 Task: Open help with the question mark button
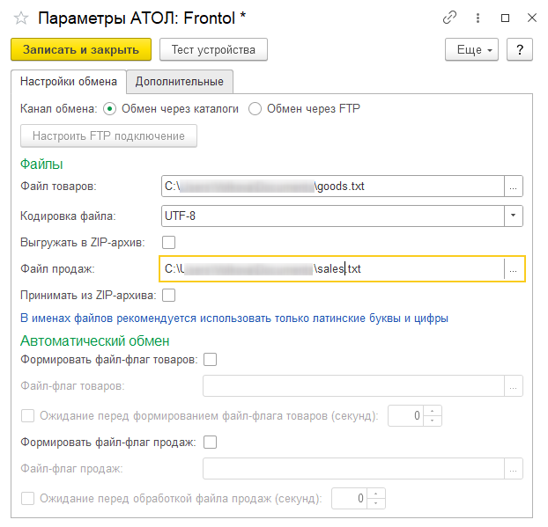(520, 49)
